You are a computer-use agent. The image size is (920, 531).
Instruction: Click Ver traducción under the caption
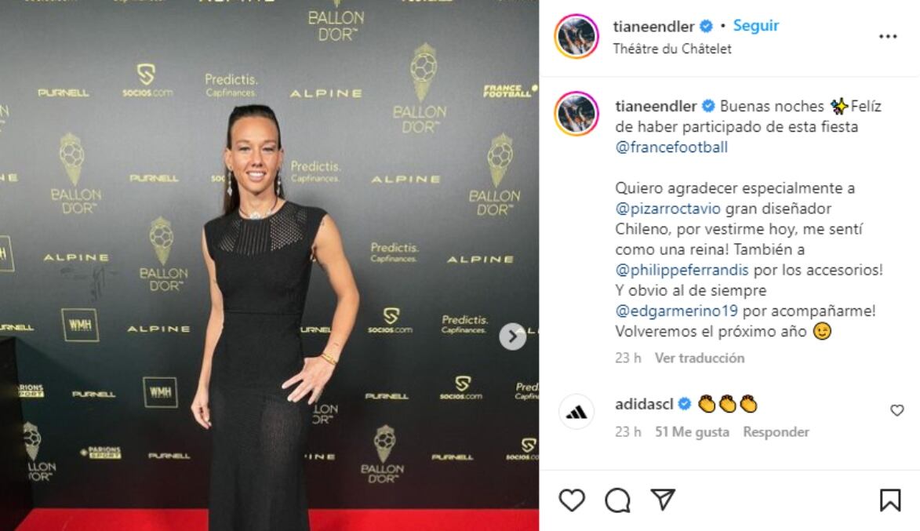click(700, 358)
